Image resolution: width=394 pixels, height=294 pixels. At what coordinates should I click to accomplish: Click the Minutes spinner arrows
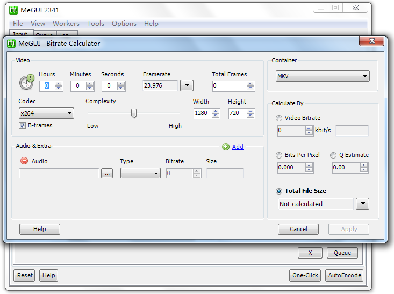pyautogui.click(x=89, y=85)
